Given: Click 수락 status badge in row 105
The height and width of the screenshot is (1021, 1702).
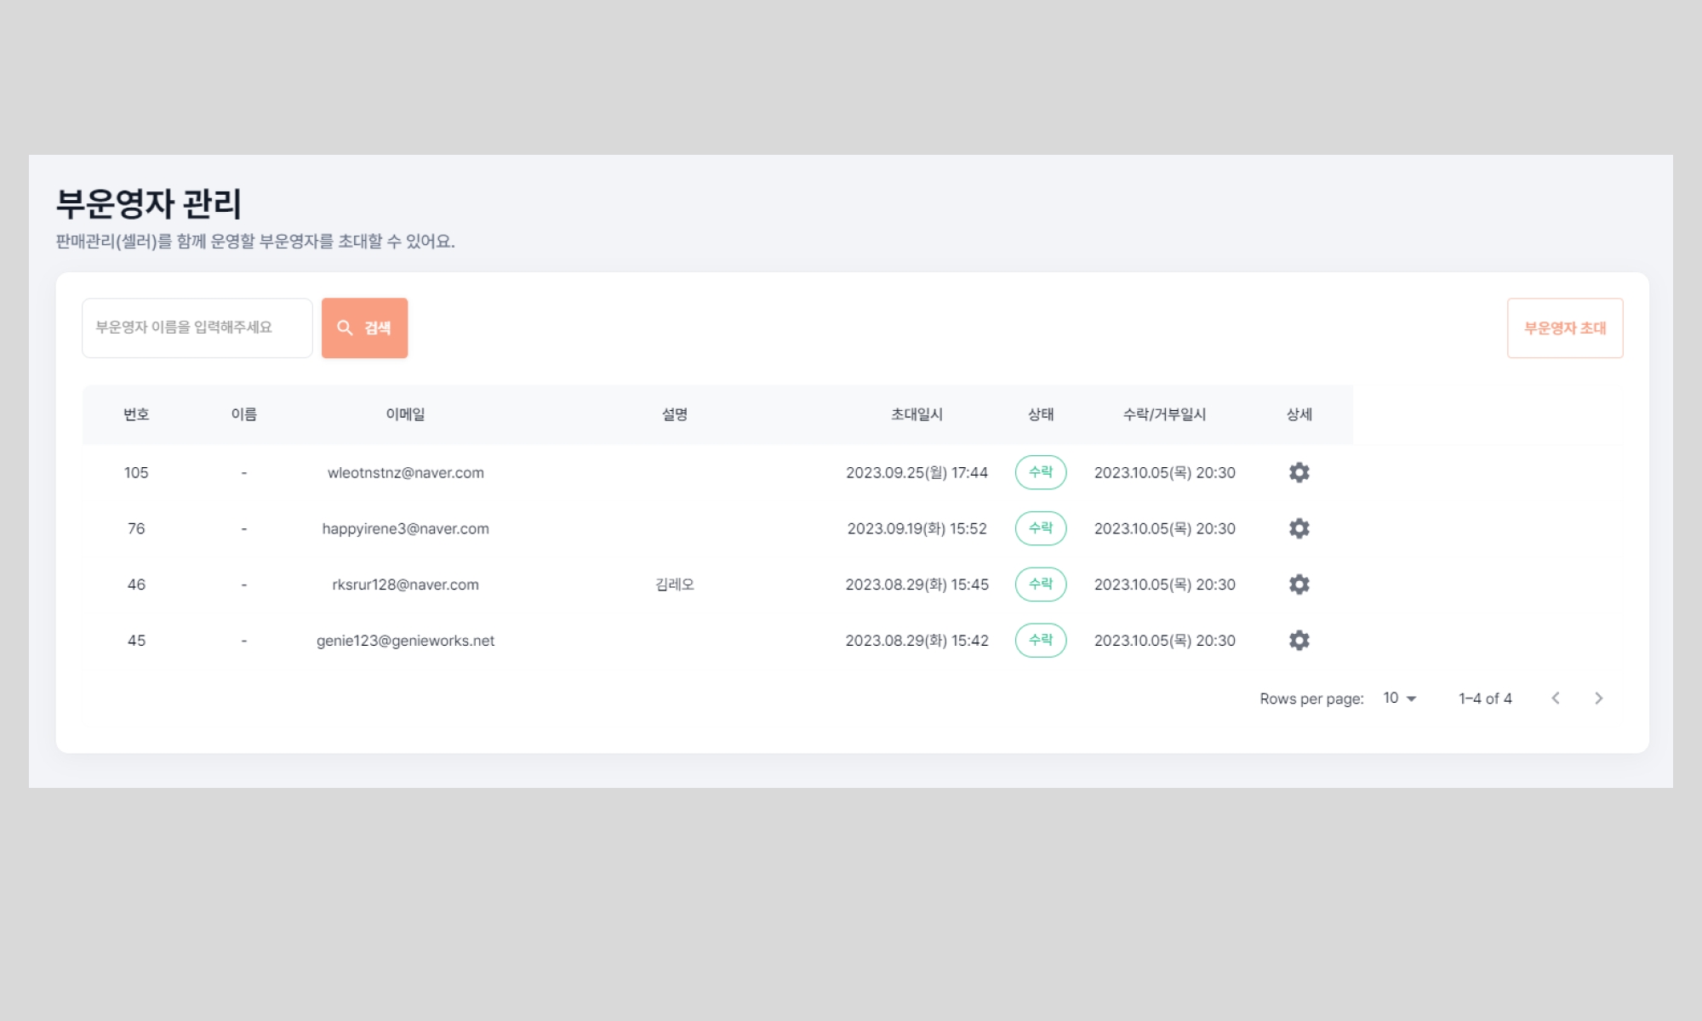Looking at the screenshot, I should click(x=1040, y=472).
